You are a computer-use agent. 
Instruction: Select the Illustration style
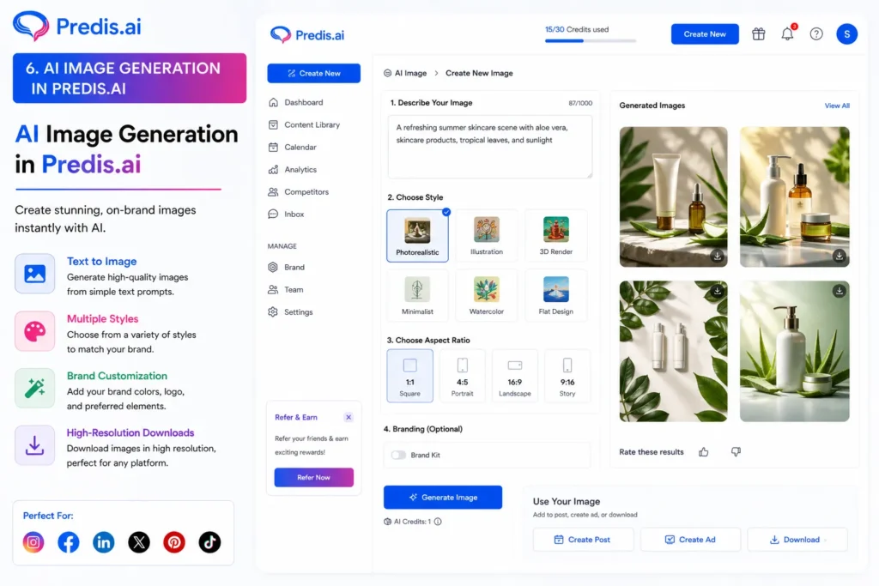(486, 236)
